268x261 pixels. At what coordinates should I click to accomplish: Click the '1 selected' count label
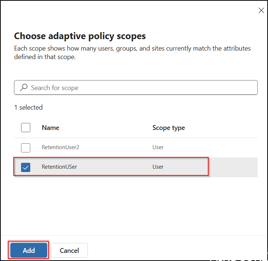pyautogui.click(x=28, y=107)
